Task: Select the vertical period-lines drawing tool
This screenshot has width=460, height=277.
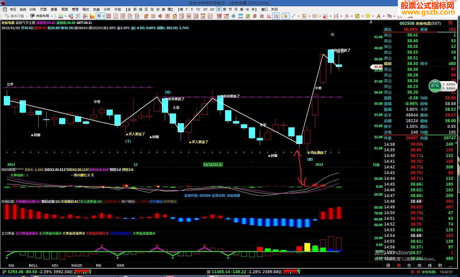Action: [x=315, y=16]
